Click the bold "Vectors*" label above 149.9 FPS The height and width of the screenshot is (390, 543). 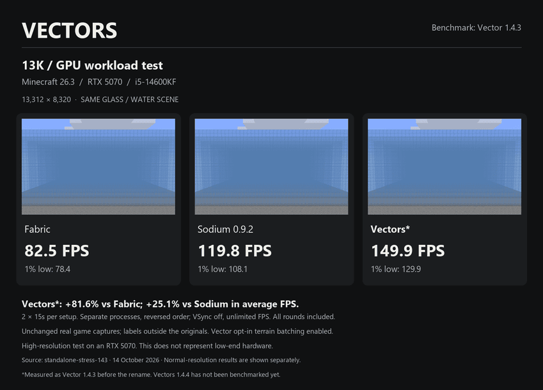coord(390,229)
